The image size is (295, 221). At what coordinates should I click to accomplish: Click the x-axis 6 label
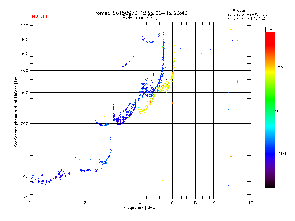172,203
